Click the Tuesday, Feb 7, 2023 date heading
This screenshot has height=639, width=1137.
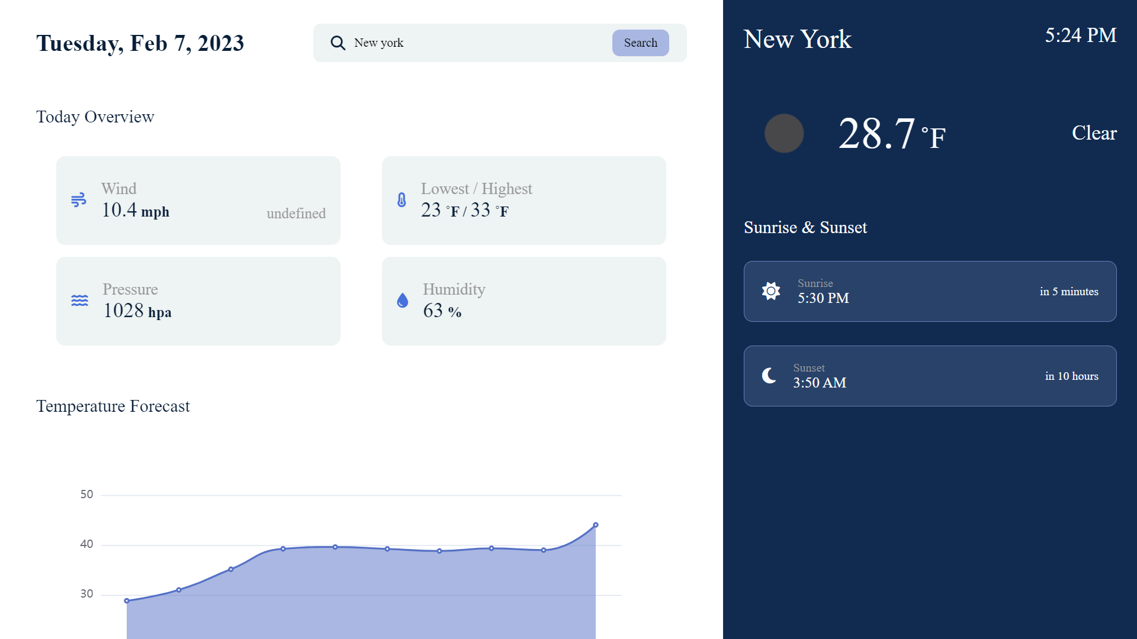[140, 43]
